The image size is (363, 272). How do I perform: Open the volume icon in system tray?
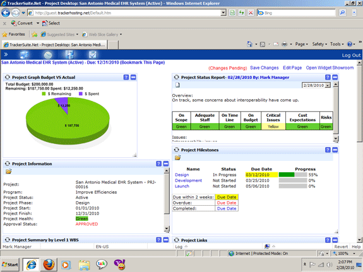(329, 264)
